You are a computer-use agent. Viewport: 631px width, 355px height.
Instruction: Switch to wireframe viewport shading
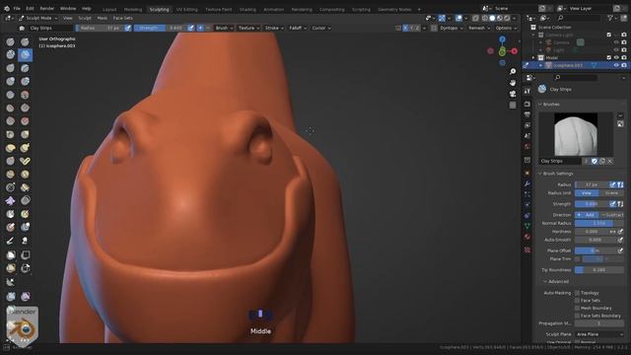(x=485, y=18)
